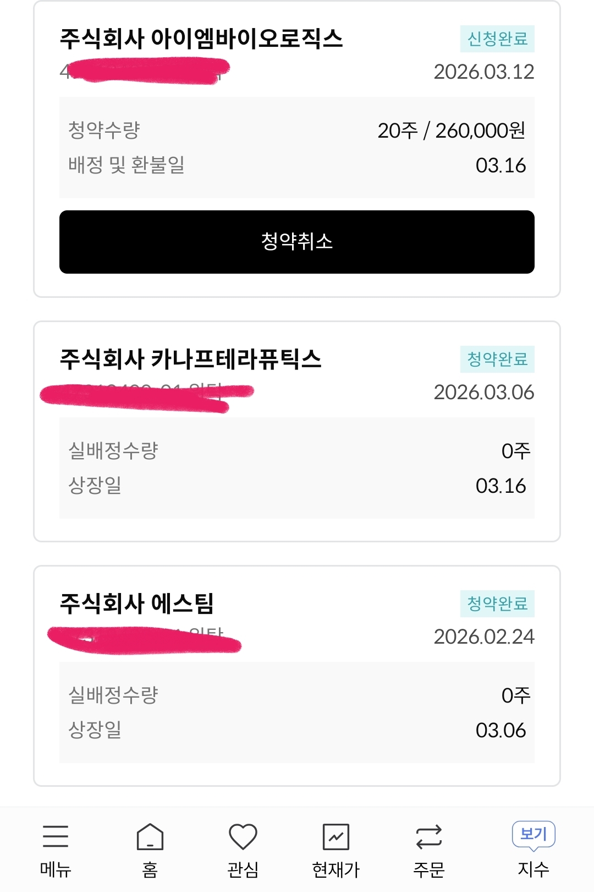Screen dimensions: 594x892
Task: Tap 청약완료 badge on 카나프테라퓨틱스 card
Action: 497,360
